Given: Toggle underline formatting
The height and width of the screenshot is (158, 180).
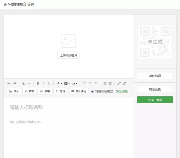Looking at the screenshot, I should 49,84.
